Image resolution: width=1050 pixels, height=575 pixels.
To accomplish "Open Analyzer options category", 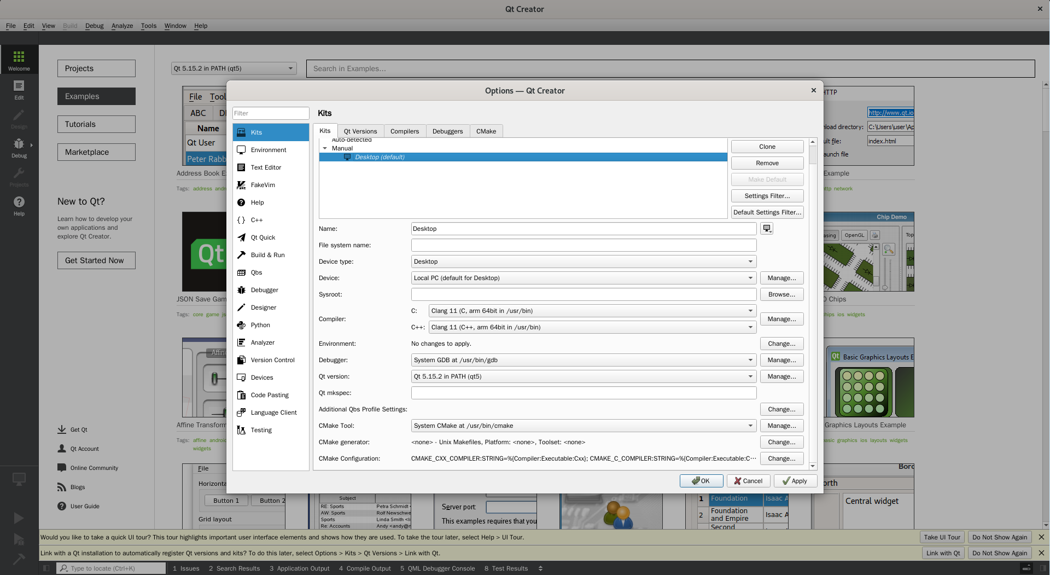I will (x=271, y=342).
